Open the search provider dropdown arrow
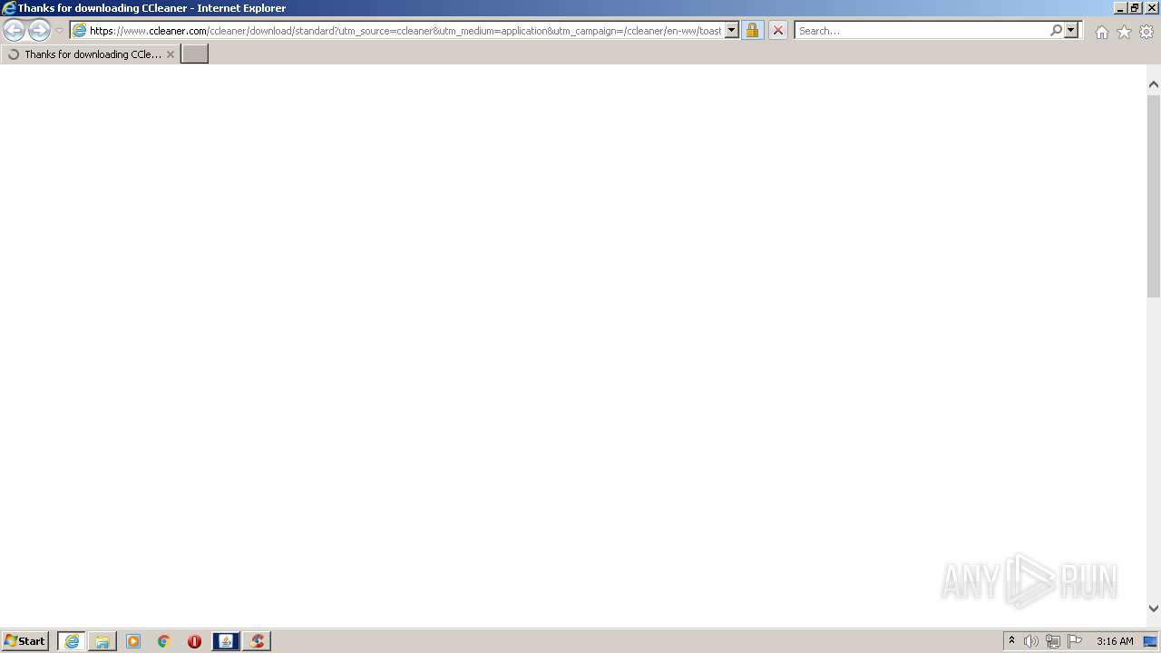 pos(1071,31)
